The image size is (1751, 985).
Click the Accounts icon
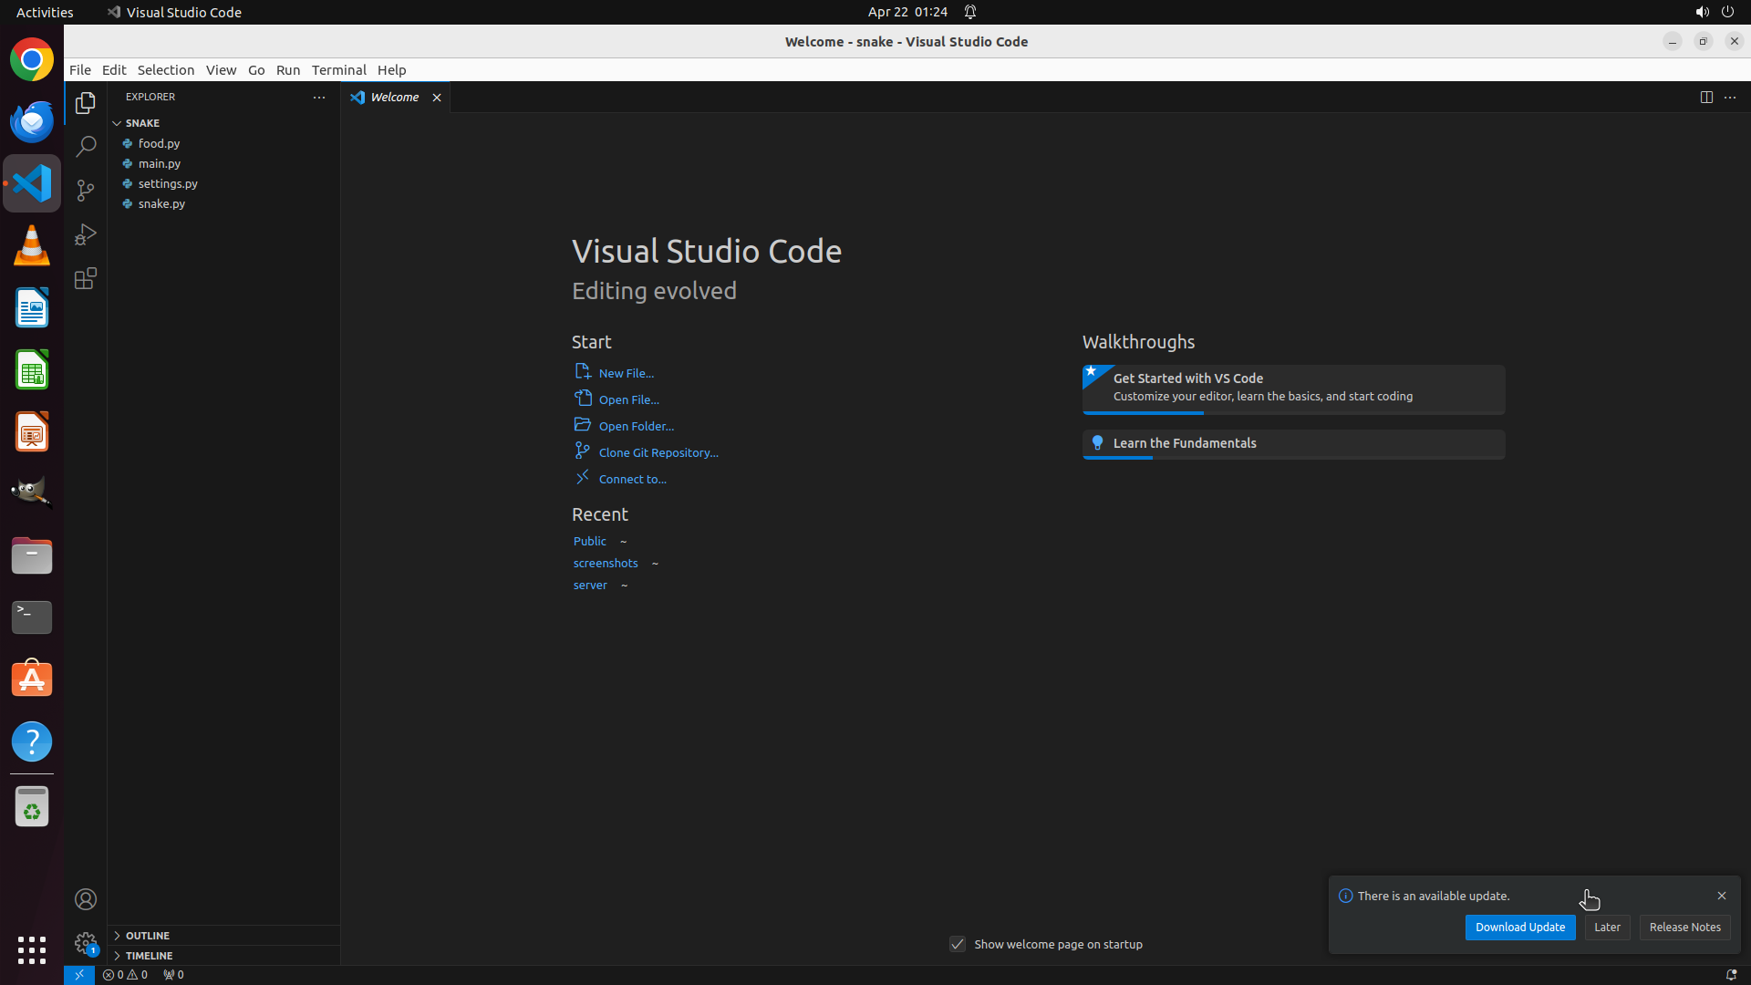click(86, 899)
